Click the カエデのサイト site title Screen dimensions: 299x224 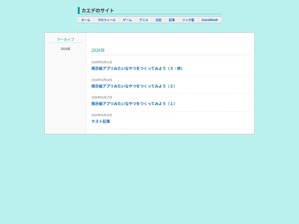[97, 11]
